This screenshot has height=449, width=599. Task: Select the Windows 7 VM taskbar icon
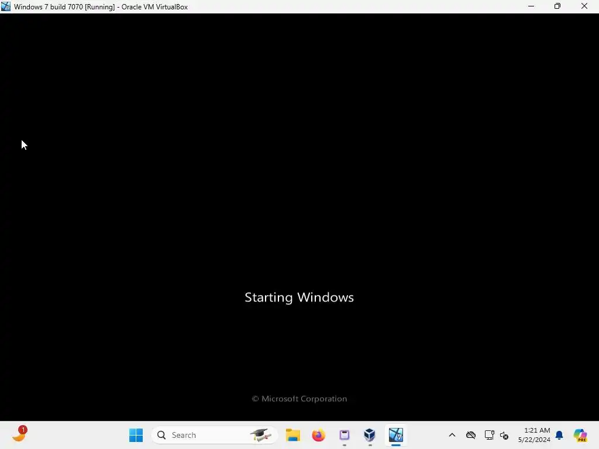[x=396, y=435]
